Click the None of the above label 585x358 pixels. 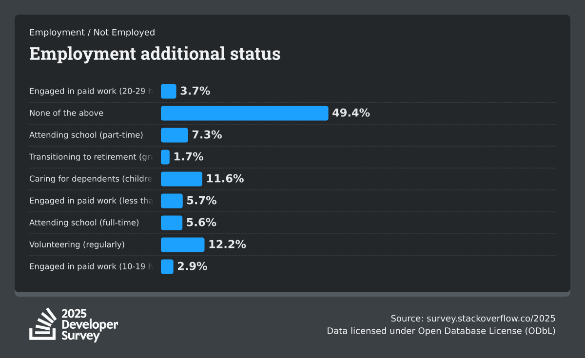point(66,113)
